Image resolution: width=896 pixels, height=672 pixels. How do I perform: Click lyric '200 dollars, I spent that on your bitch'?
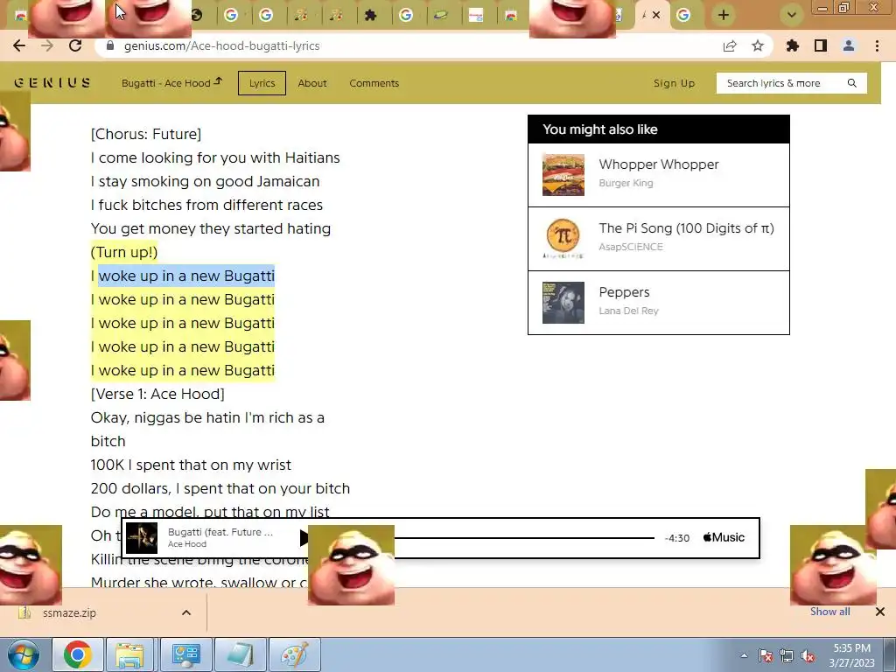coord(220,488)
